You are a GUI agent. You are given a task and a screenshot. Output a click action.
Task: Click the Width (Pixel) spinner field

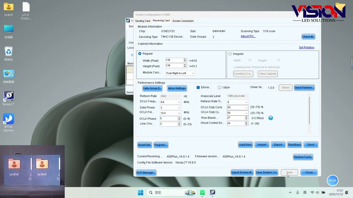pos(176,60)
